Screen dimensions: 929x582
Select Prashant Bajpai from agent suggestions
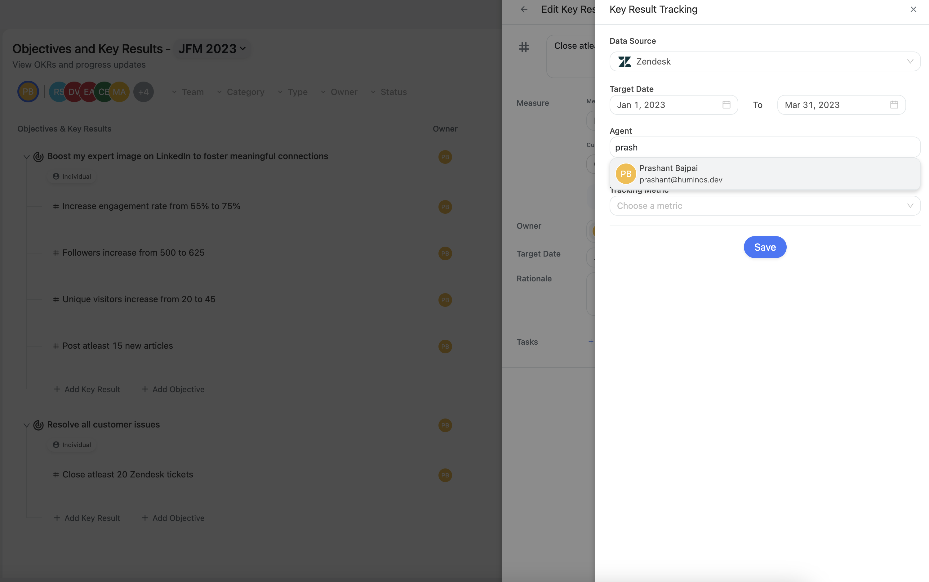(765, 174)
